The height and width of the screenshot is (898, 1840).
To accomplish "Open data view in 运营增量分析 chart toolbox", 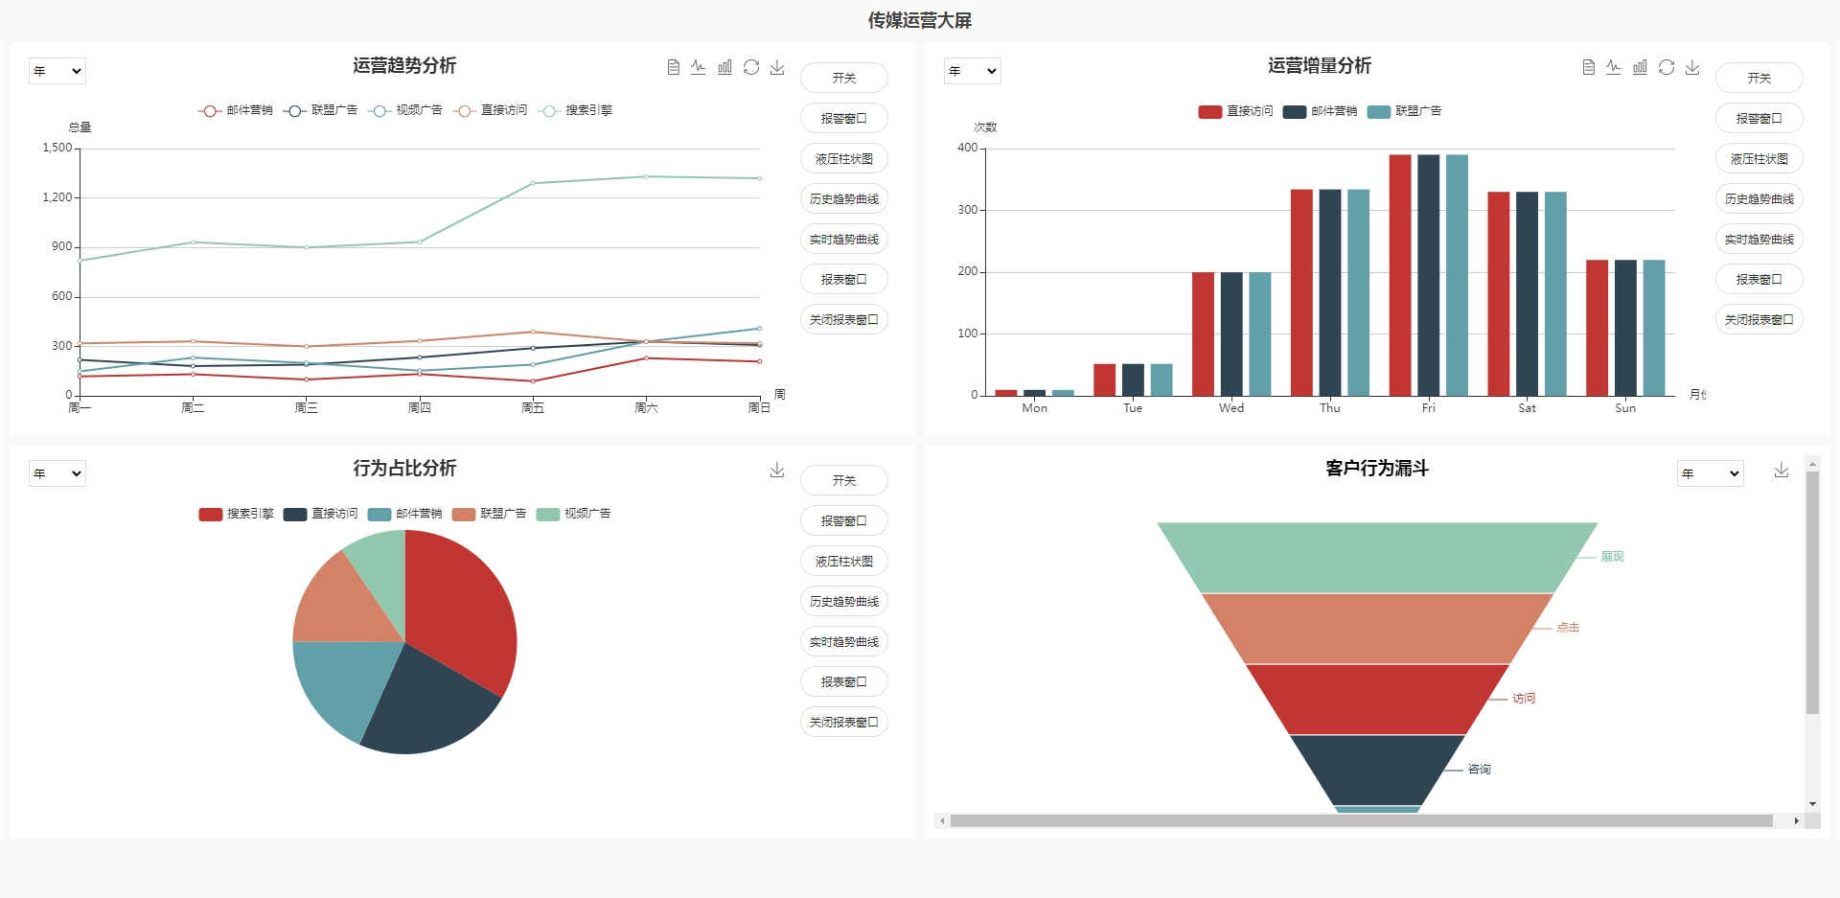I will click(1588, 67).
